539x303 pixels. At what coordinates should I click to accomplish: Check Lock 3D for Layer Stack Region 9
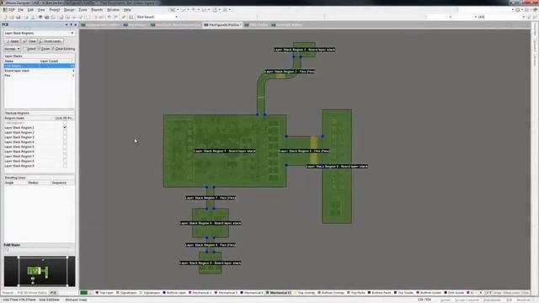pos(65,166)
